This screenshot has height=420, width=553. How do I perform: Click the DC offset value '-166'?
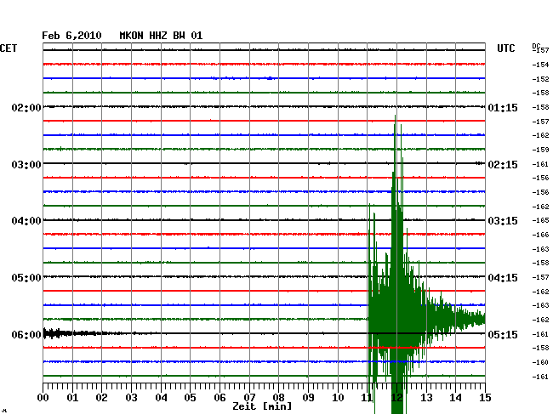[x=540, y=235]
